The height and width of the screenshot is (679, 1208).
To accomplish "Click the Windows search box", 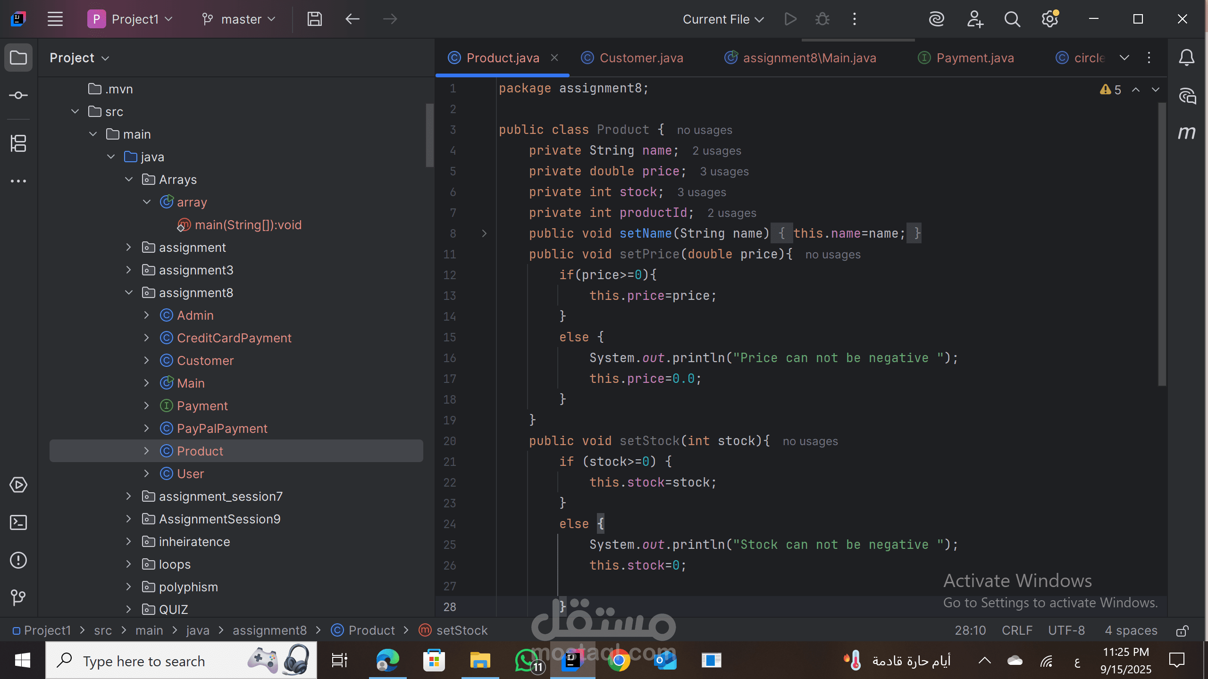I will tap(181, 661).
